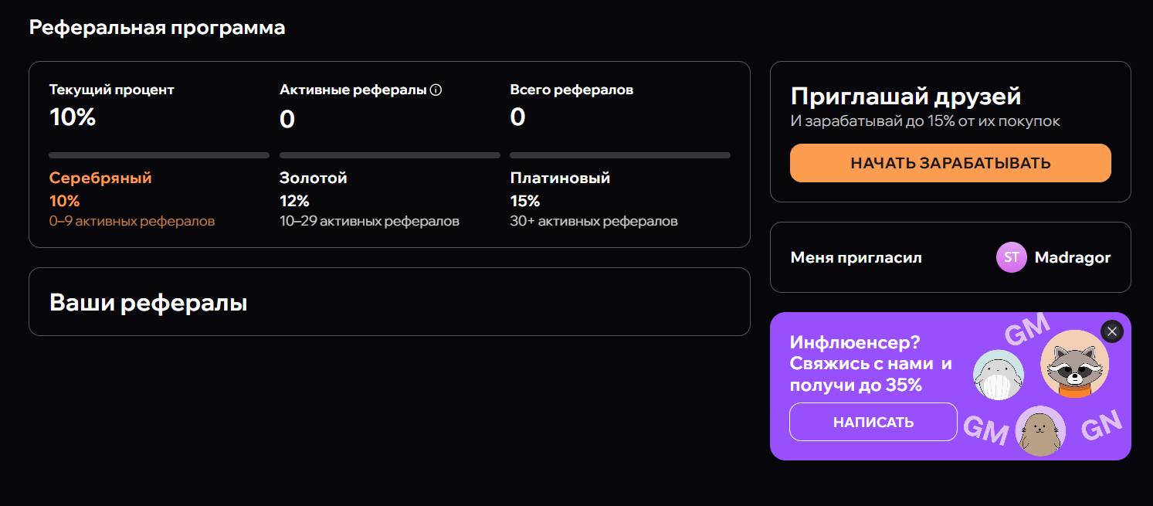The height and width of the screenshot is (506, 1153).
Task: Click the progress bar above Платиновый
Action: 619,155
